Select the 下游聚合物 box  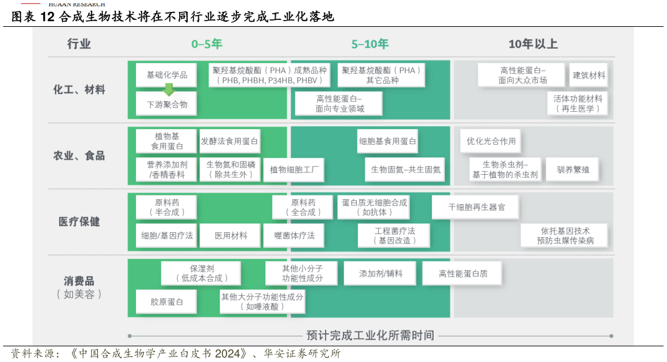pyautogui.click(x=167, y=104)
